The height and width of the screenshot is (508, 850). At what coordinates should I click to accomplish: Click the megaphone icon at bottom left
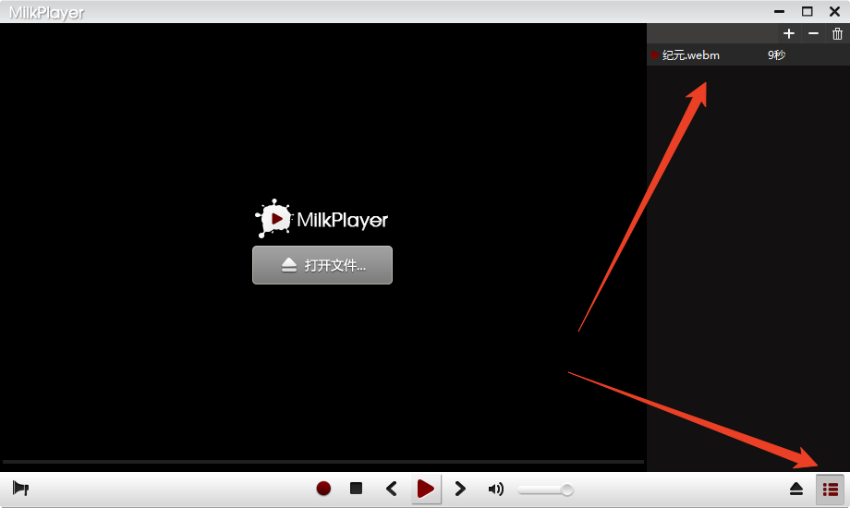coord(20,489)
